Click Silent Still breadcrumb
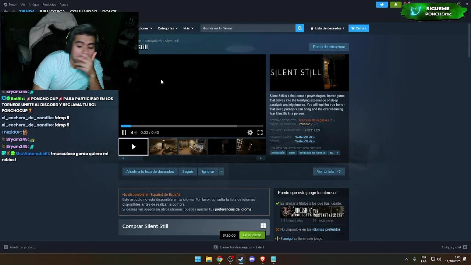Screen dimensions: 471x265 [x=171, y=41]
